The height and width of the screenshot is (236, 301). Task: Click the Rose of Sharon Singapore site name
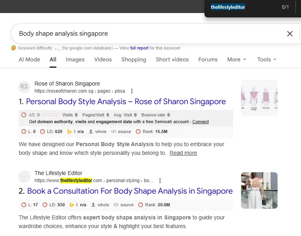click(67, 84)
